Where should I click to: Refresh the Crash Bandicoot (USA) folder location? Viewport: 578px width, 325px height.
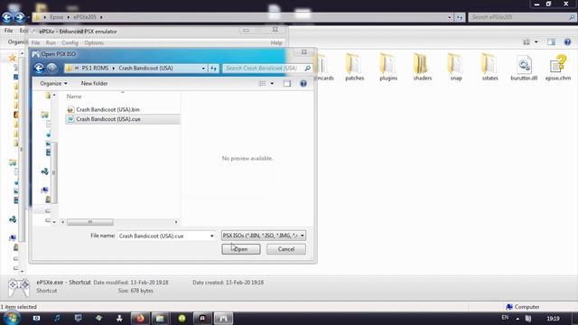coord(213,69)
